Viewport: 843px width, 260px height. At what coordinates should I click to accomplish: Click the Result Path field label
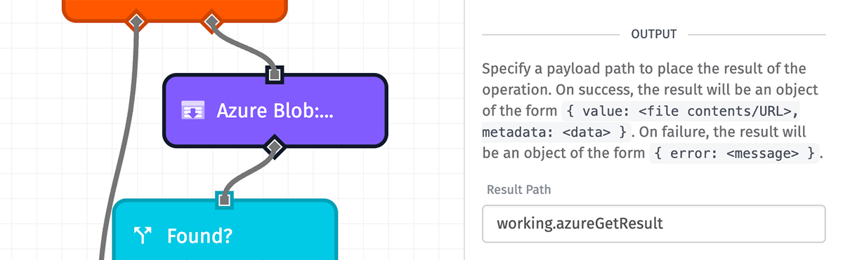pos(518,189)
